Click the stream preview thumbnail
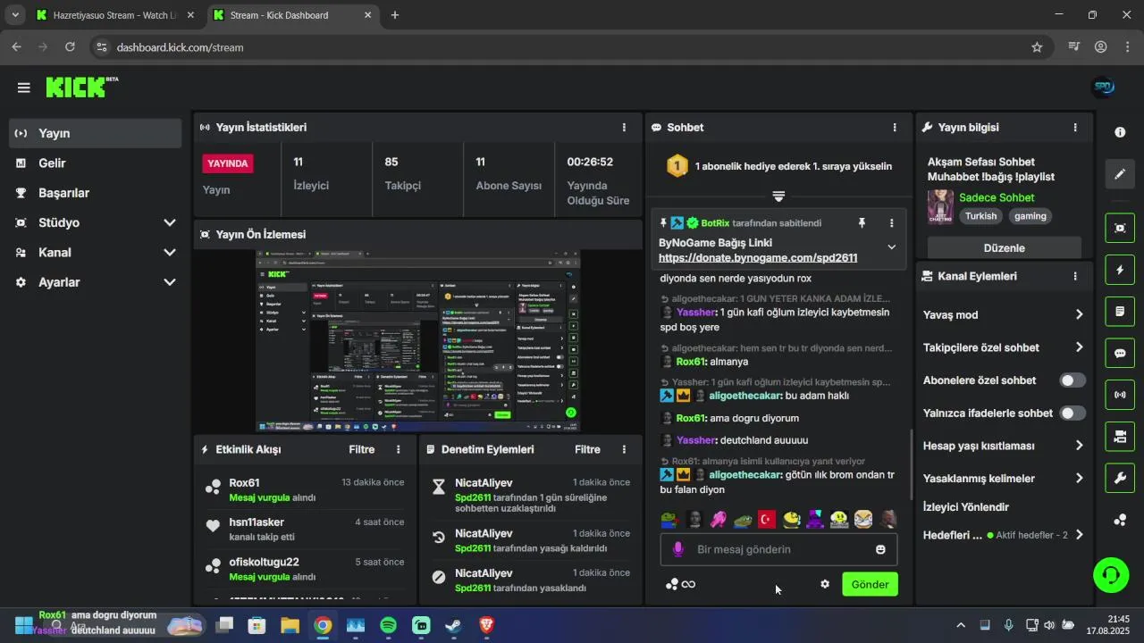 pos(417,341)
